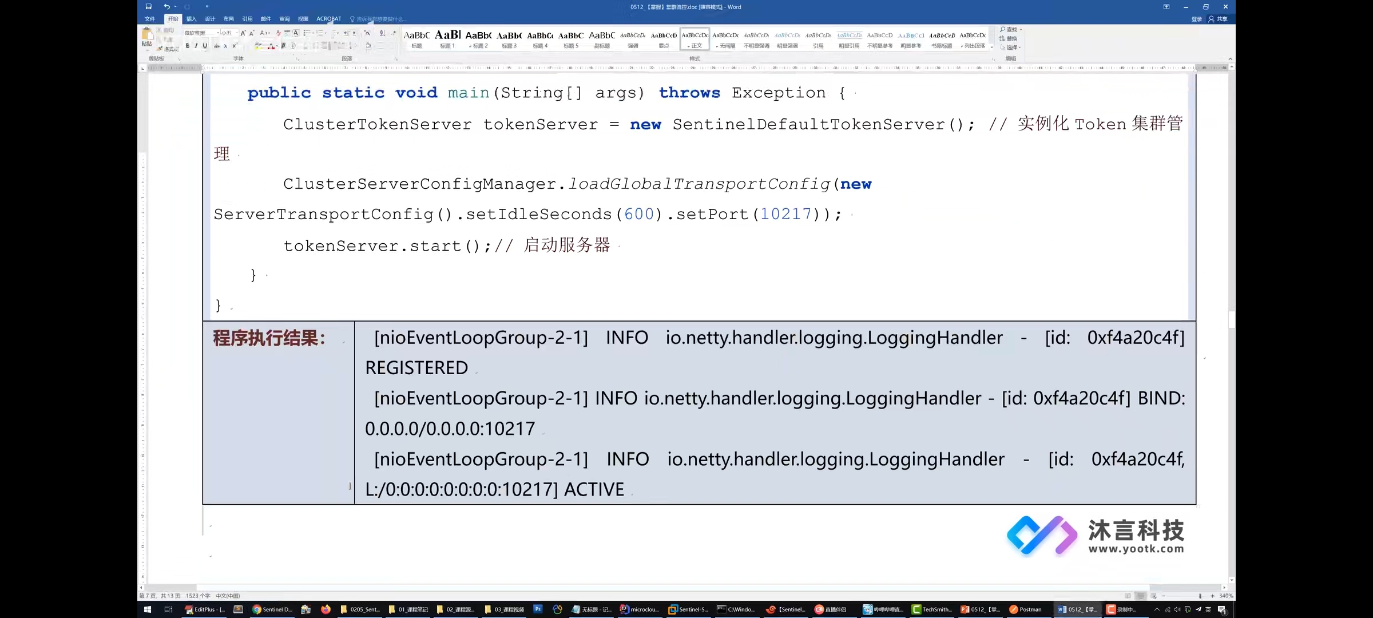Open the Undo history dropdown arrow
1373x618 pixels.
click(x=175, y=7)
